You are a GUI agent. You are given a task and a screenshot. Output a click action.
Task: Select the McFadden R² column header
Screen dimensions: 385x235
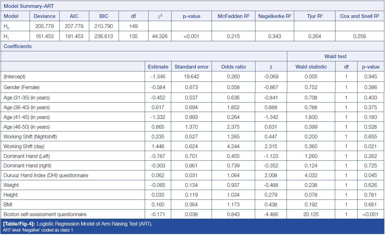[233, 16]
